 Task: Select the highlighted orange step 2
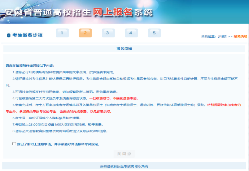pyautogui.click(x=85, y=33)
